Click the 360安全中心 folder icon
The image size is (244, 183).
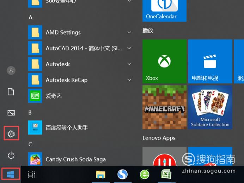tap(35, 4)
